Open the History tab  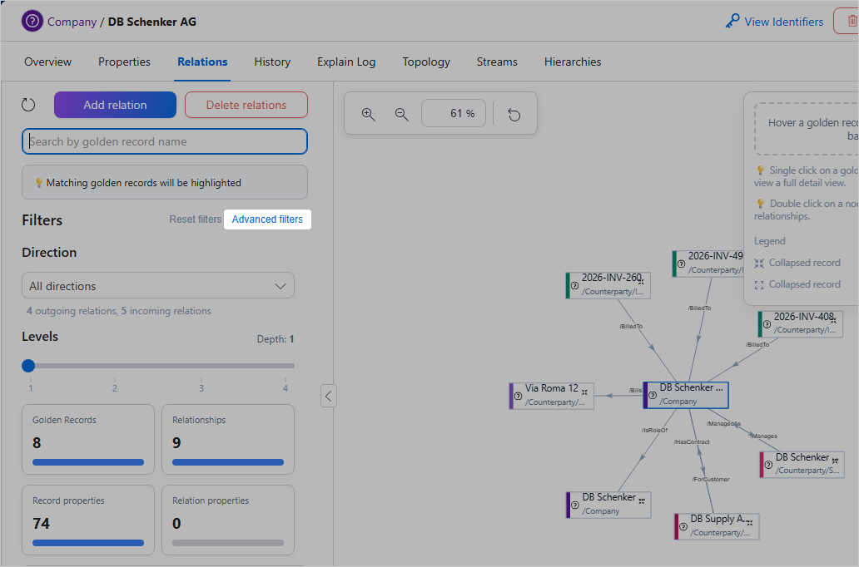click(x=272, y=62)
